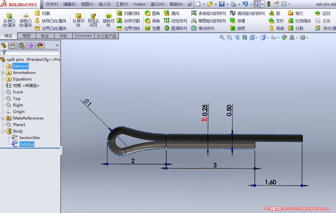This screenshot has width=336, height=213.
Task: Open the FeatureManager design tree tab
Action: [4, 45]
